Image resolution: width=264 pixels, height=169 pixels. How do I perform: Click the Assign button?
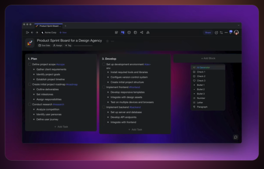[58, 46]
